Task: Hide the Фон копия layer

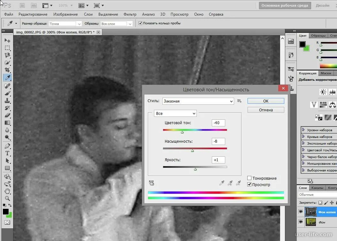Action: [301, 212]
